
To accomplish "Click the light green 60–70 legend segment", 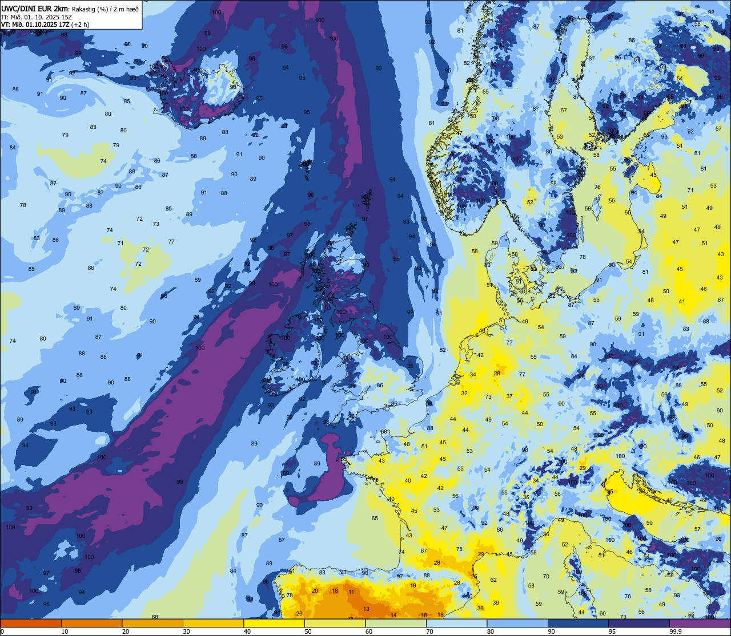I will tap(396, 623).
